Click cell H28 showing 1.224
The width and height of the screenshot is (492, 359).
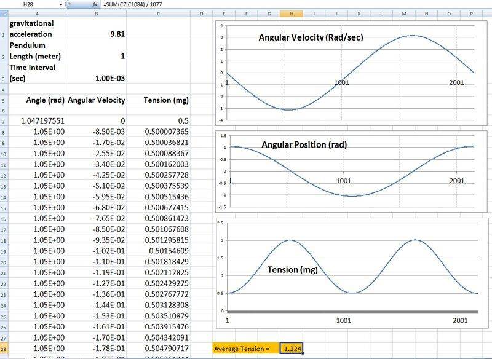292,349
